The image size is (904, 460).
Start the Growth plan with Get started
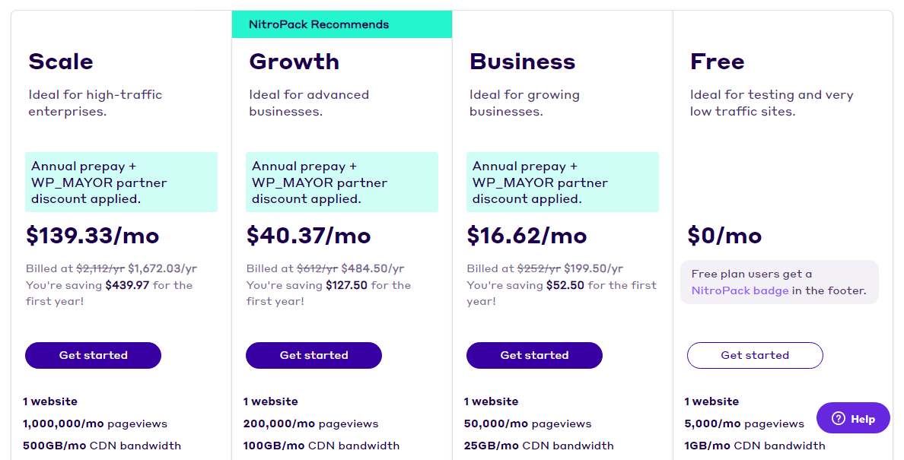(314, 355)
